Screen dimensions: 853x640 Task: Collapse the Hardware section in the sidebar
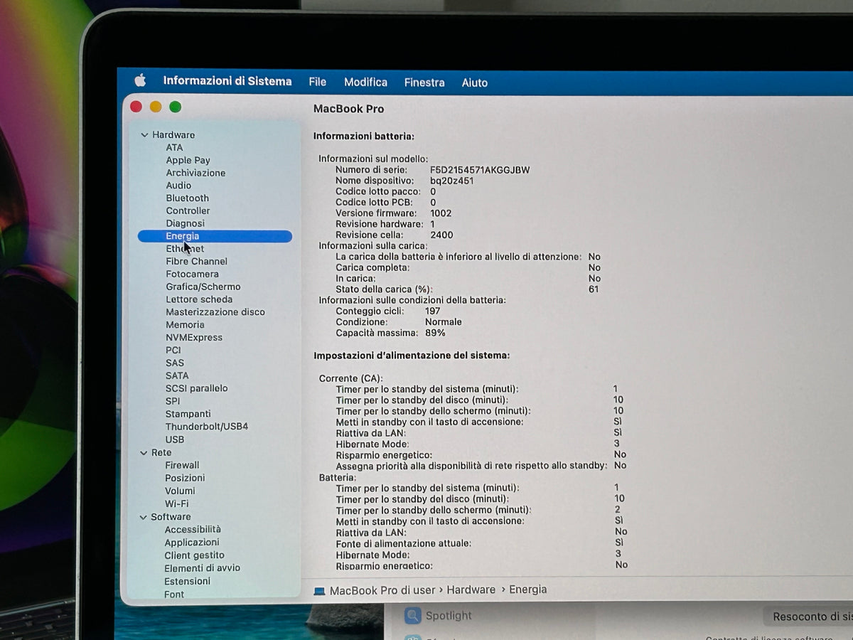(144, 135)
